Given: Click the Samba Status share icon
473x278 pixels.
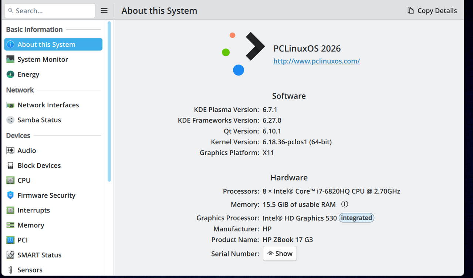Looking at the screenshot, I should (10, 120).
